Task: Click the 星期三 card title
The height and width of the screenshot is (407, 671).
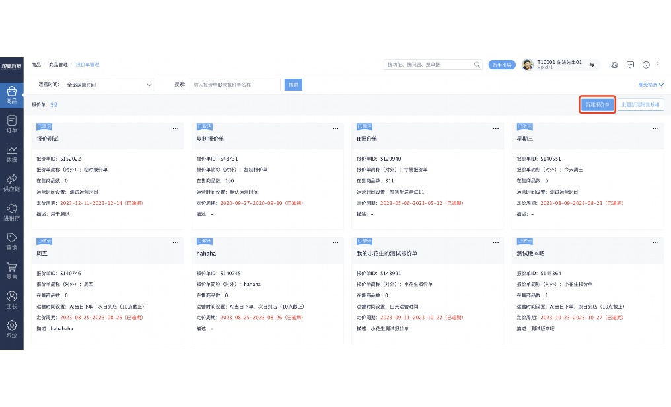Action: tap(524, 139)
